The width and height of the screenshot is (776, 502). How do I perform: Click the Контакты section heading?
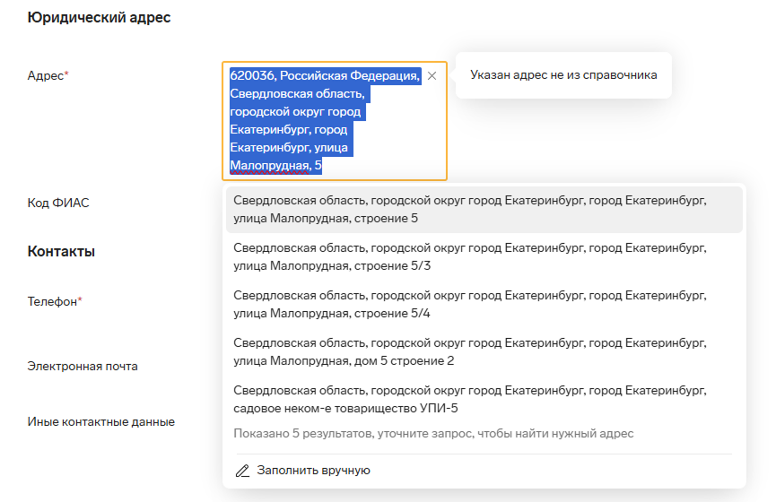(x=61, y=251)
